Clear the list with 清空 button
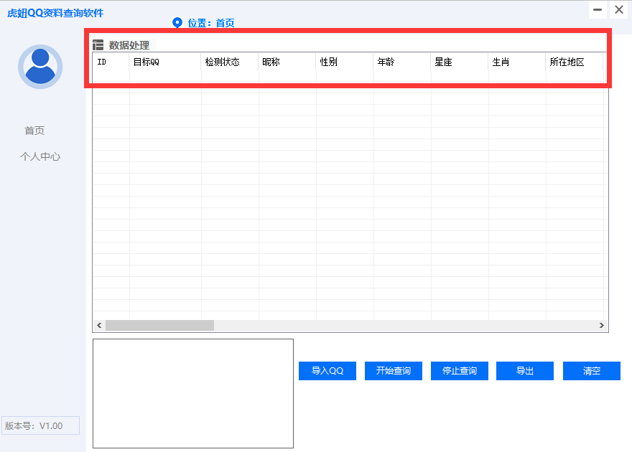Image resolution: width=632 pixels, height=452 pixels. [592, 371]
